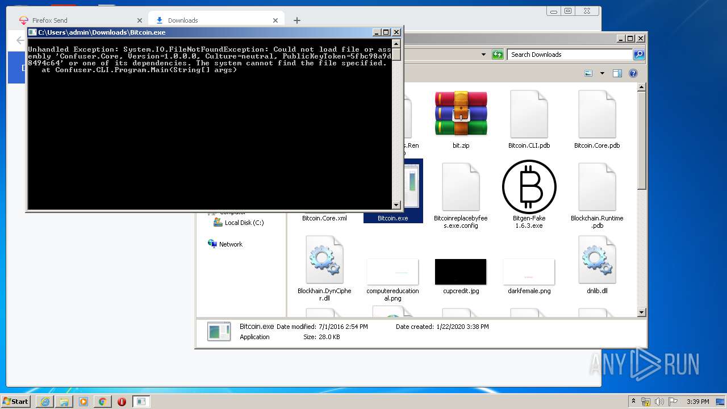Select the Bitcoinreplacebyfees.exe.config file icon

(461, 187)
